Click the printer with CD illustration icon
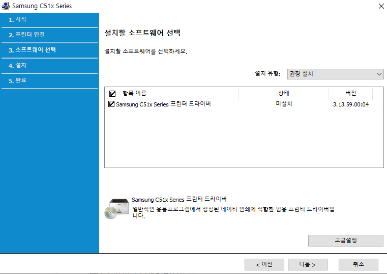The height and width of the screenshot is (274, 387). click(116, 208)
